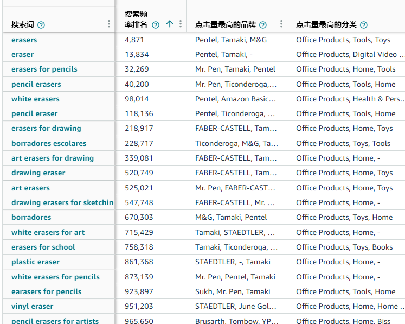This screenshot has width=405, height=324.
Task: Open the 'pencil erasers for artists' link
Action: pos(55,321)
